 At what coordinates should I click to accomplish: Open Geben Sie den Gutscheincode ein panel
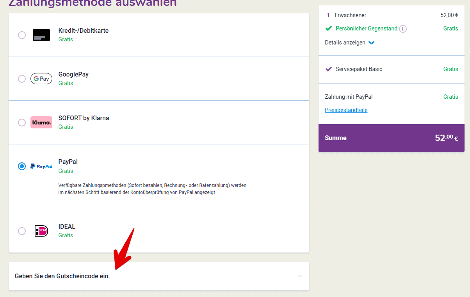pyautogui.click(x=62, y=276)
